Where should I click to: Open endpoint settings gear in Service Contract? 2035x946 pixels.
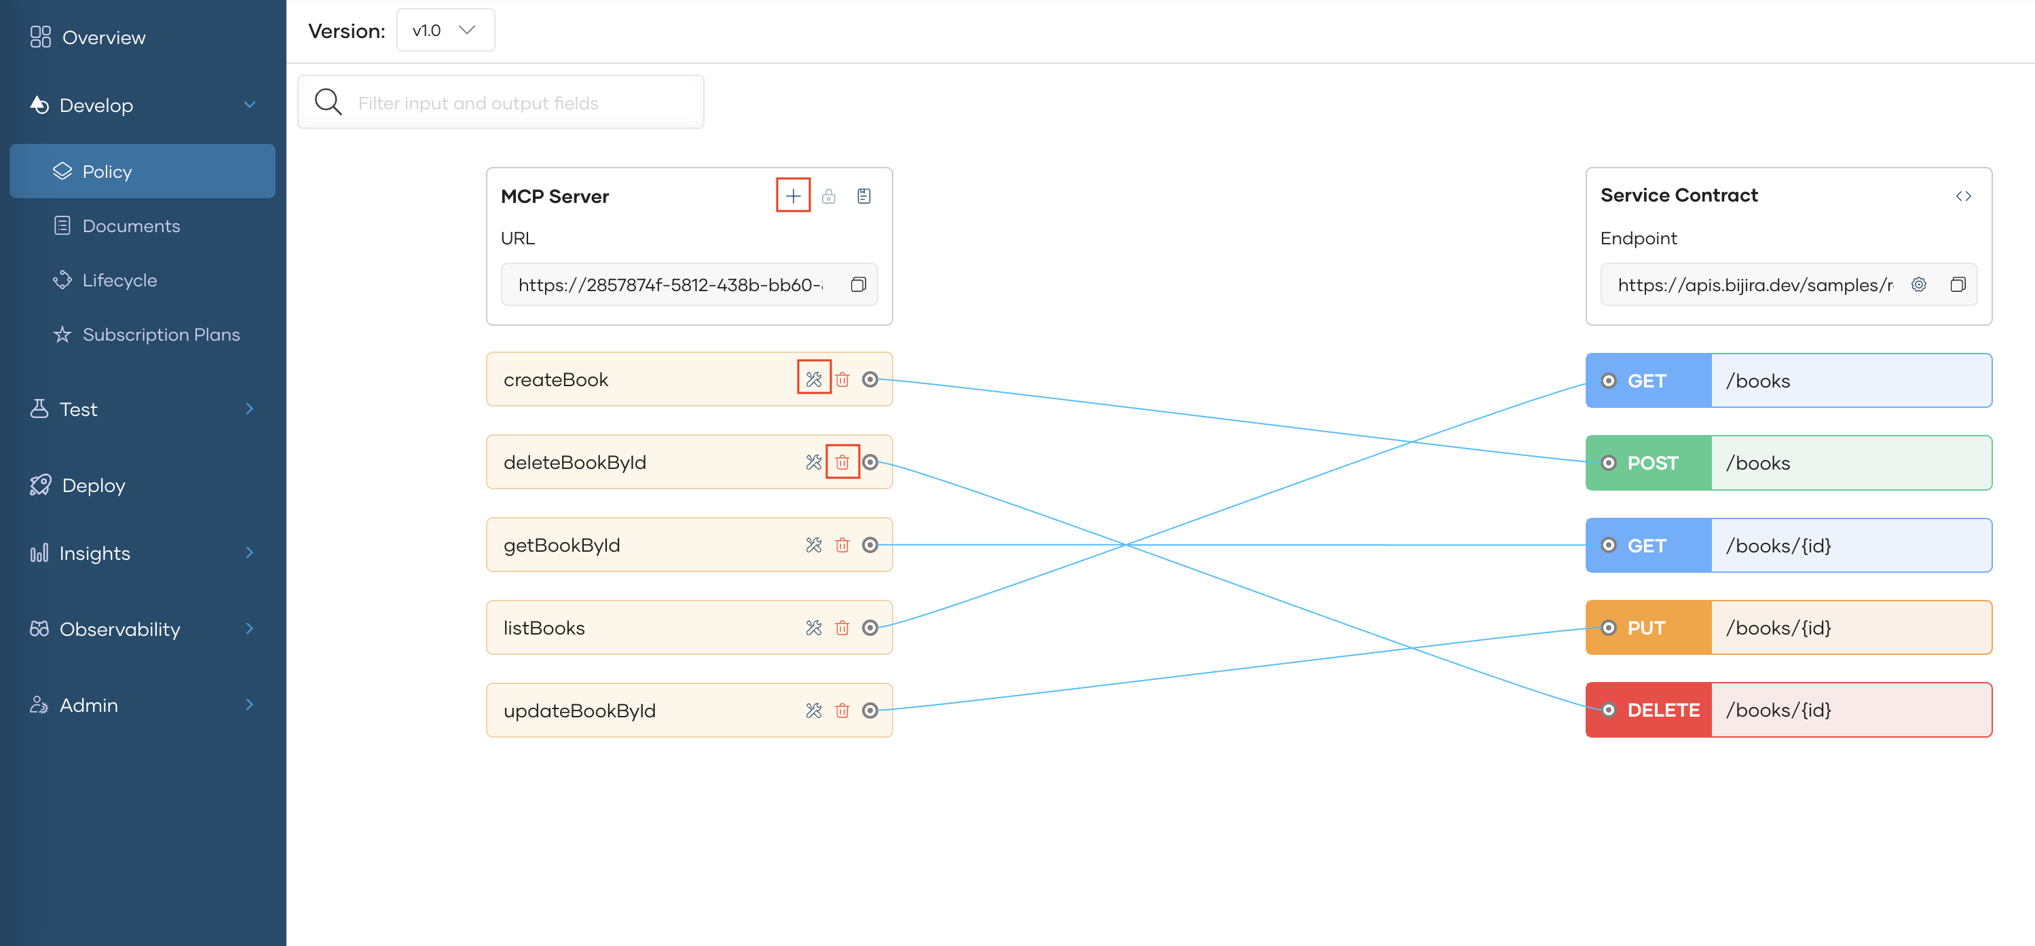[1918, 284]
